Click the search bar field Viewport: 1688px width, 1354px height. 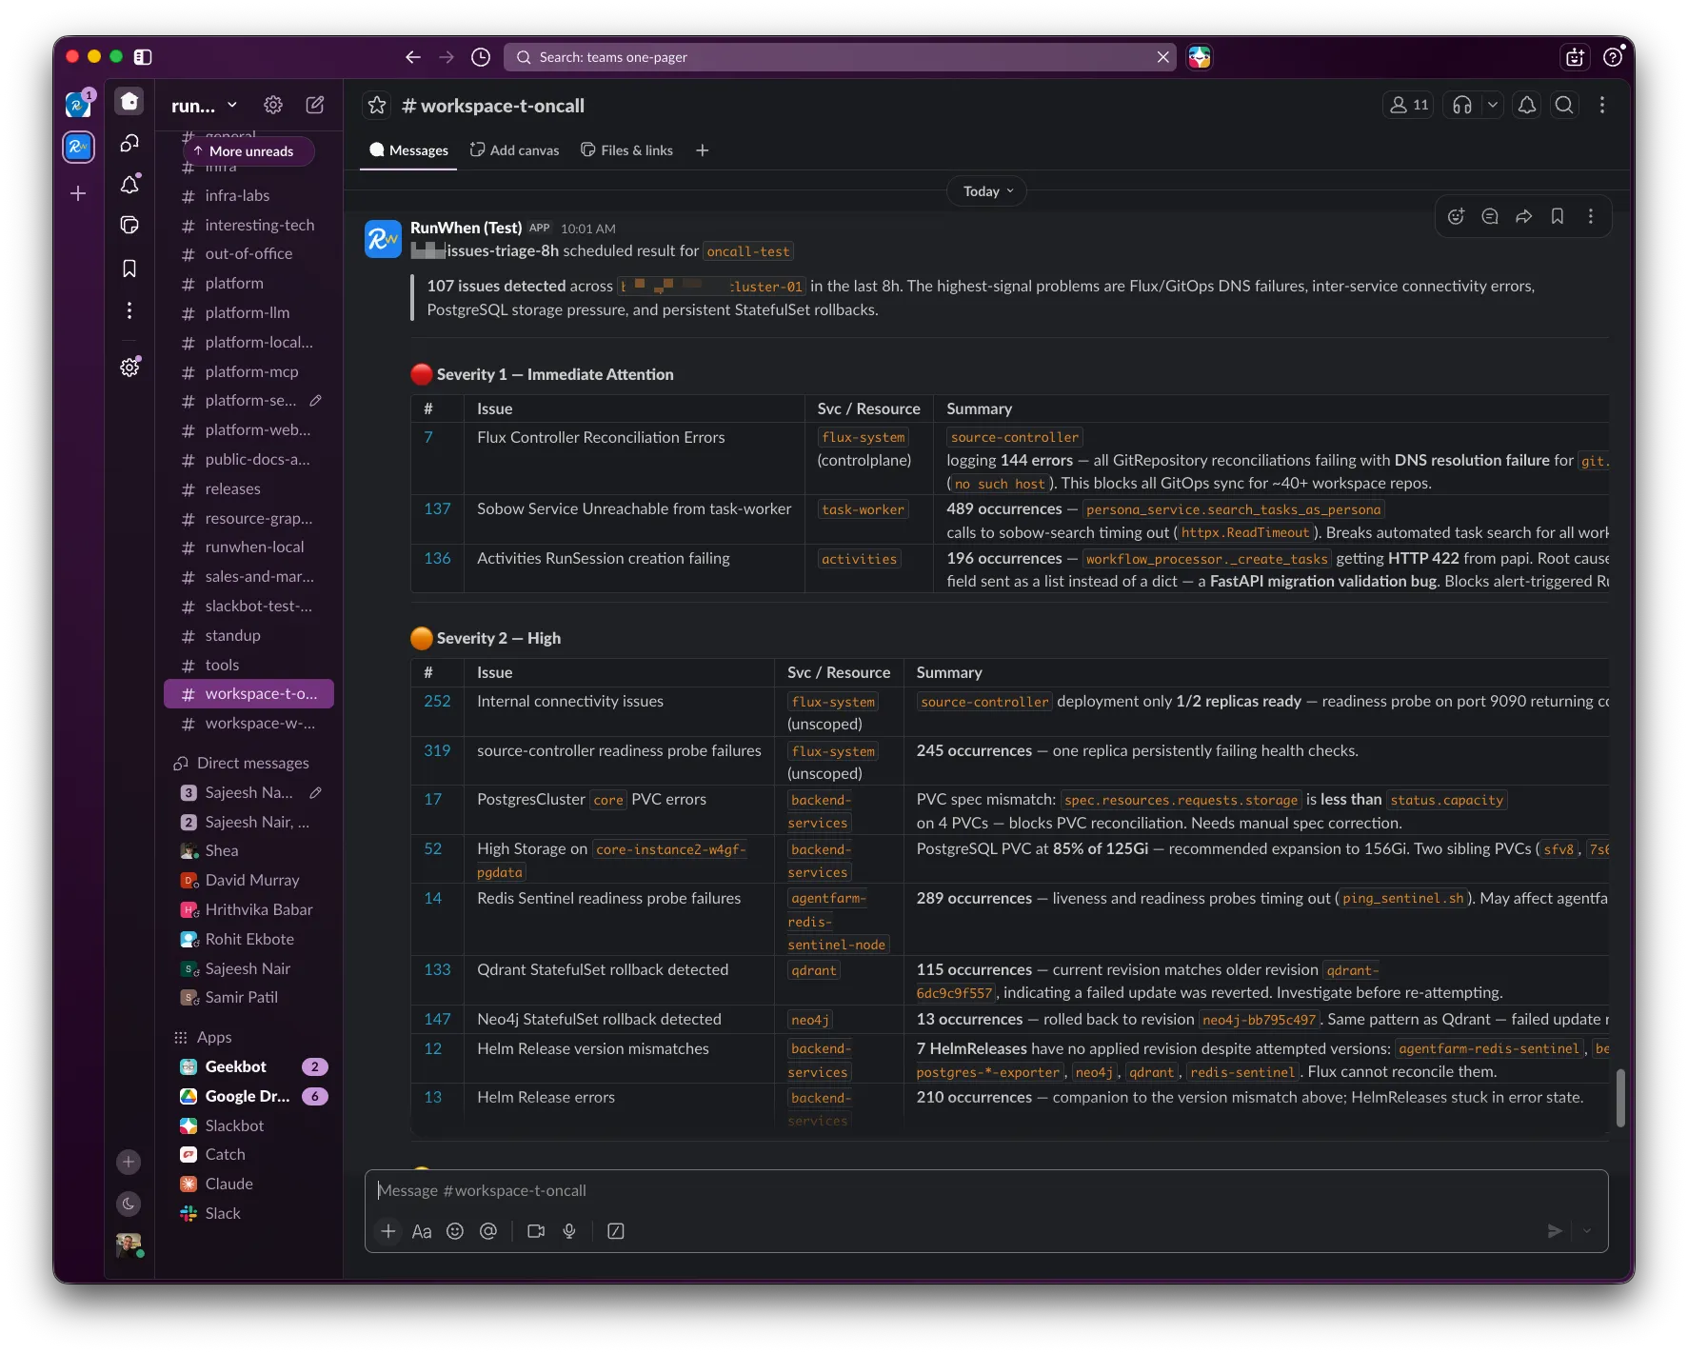(839, 57)
